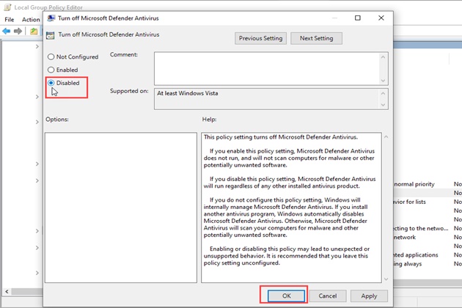This screenshot has width=462, height=308.
Task: Click Help panel scroll down arrow
Action: (386, 279)
